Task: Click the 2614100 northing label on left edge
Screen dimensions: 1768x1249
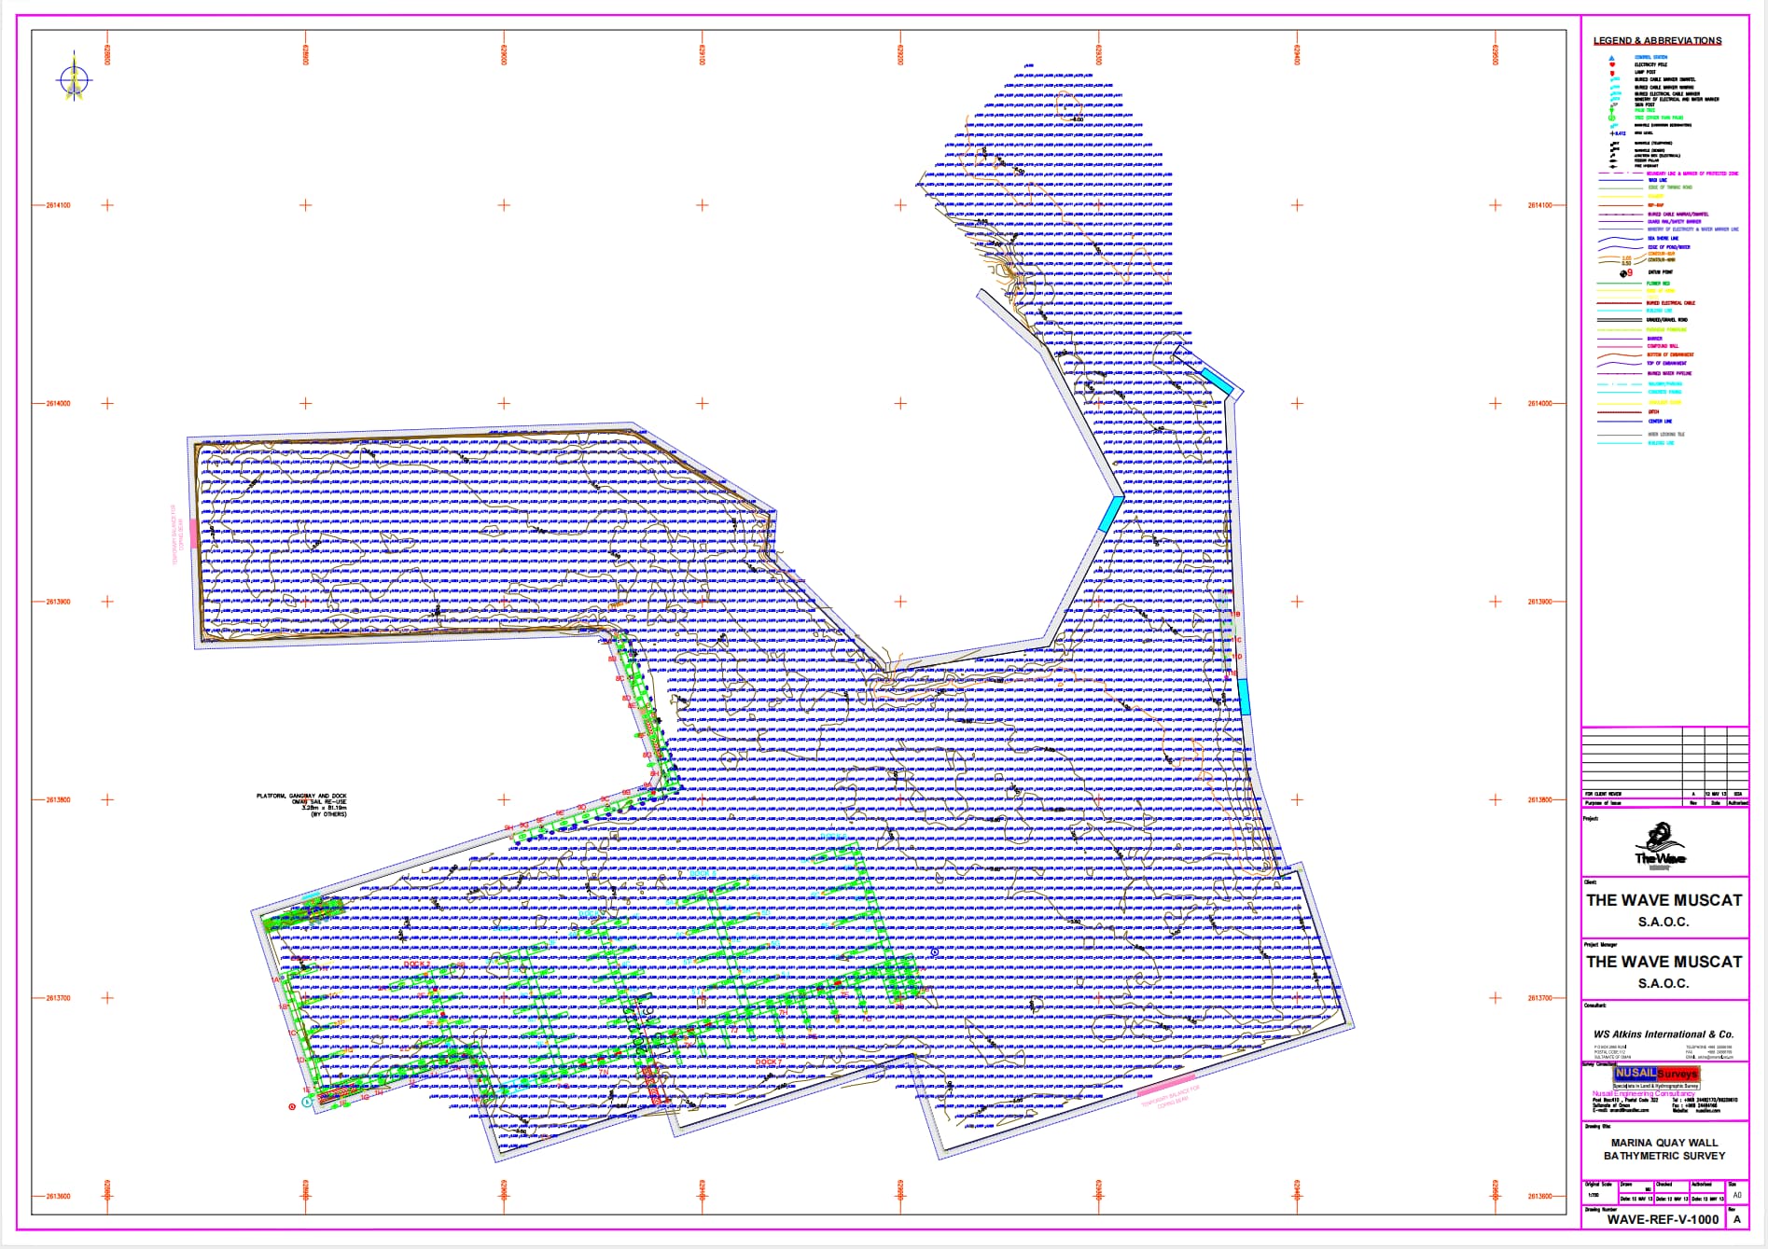Action: pos(58,205)
